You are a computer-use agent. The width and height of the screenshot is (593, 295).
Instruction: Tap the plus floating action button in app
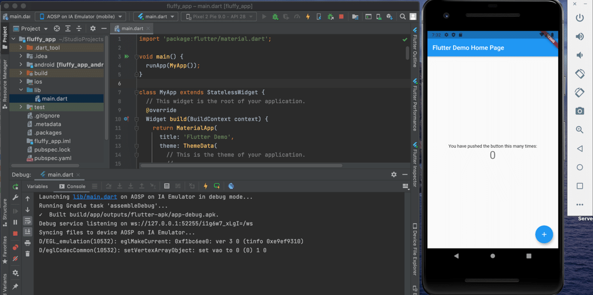pyautogui.click(x=544, y=234)
